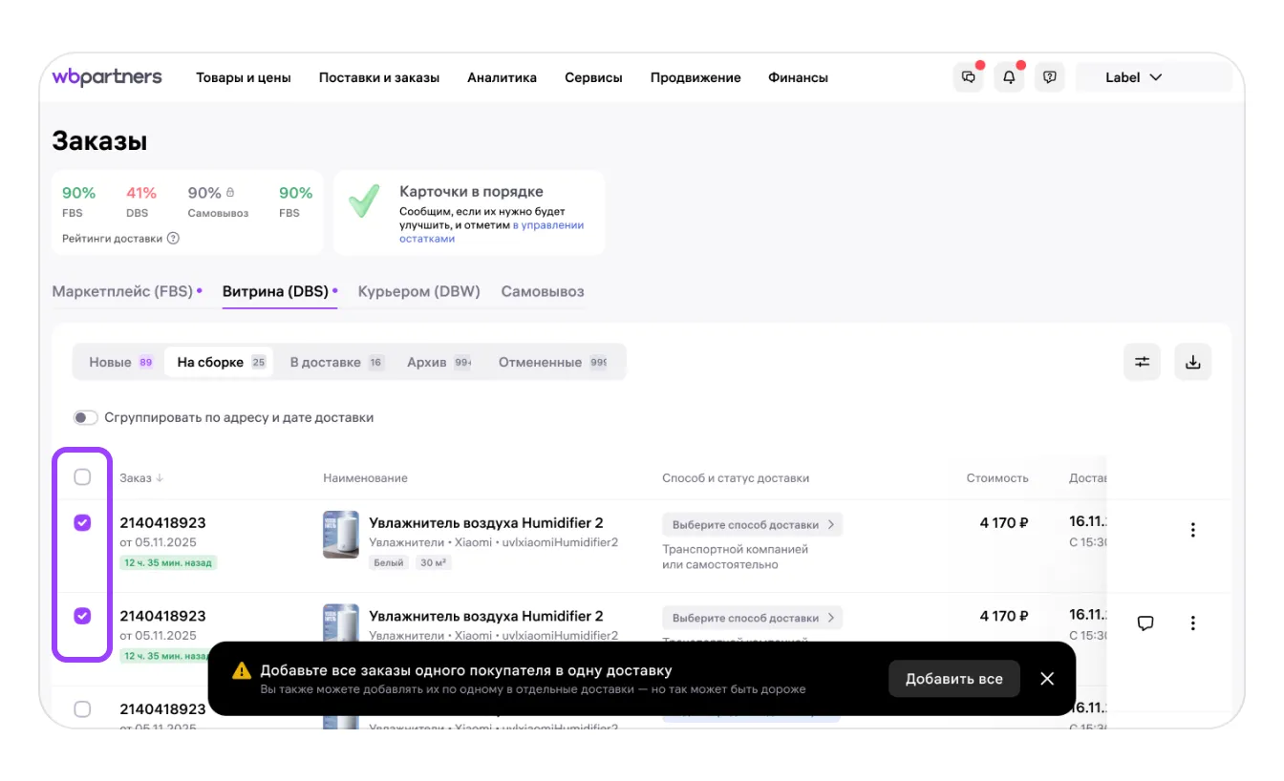Show В доставке orders tab

click(x=336, y=363)
